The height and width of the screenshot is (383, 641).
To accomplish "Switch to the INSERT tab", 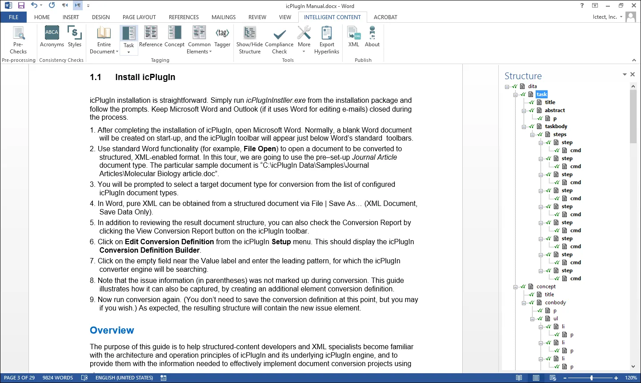I will 71,17.
